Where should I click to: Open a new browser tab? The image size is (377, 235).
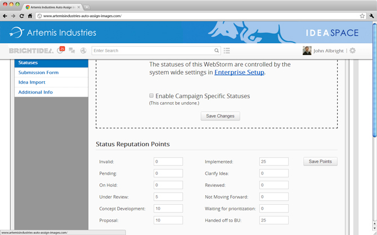[87, 7]
